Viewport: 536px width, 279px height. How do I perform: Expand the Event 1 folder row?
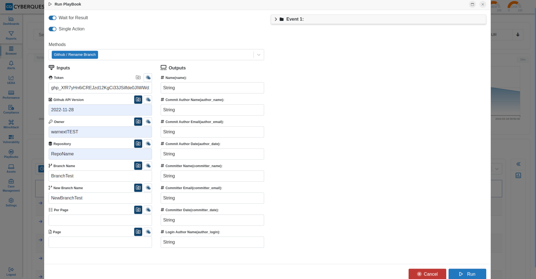[x=378, y=19]
